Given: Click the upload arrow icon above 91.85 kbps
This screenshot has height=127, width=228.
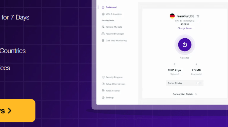Looking at the screenshot, I should pyautogui.click(x=174, y=65).
